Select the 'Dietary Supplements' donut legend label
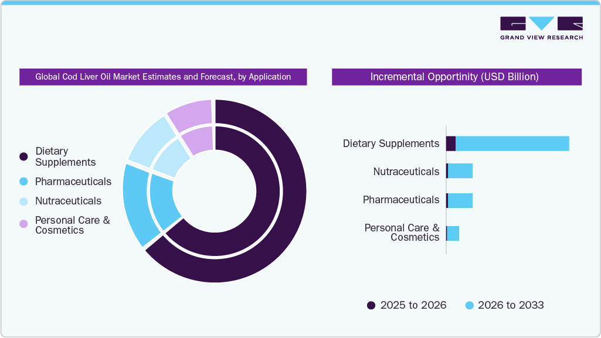Image resolution: width=601 pixels, height=338 pixels. pos(65,156)
